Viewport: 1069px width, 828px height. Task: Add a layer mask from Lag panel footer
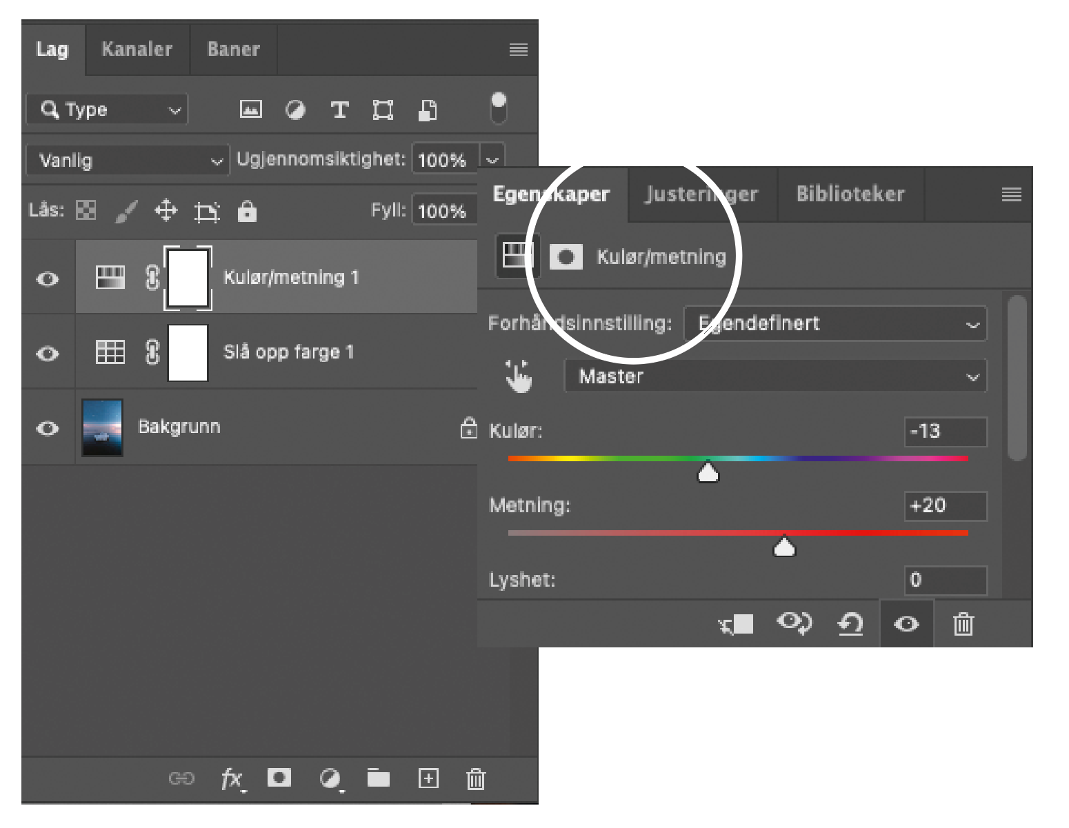coord(279,778)
